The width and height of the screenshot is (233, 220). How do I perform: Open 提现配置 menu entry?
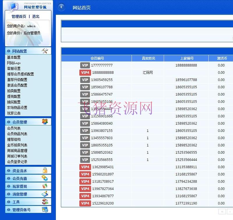(x=14, y=96)
